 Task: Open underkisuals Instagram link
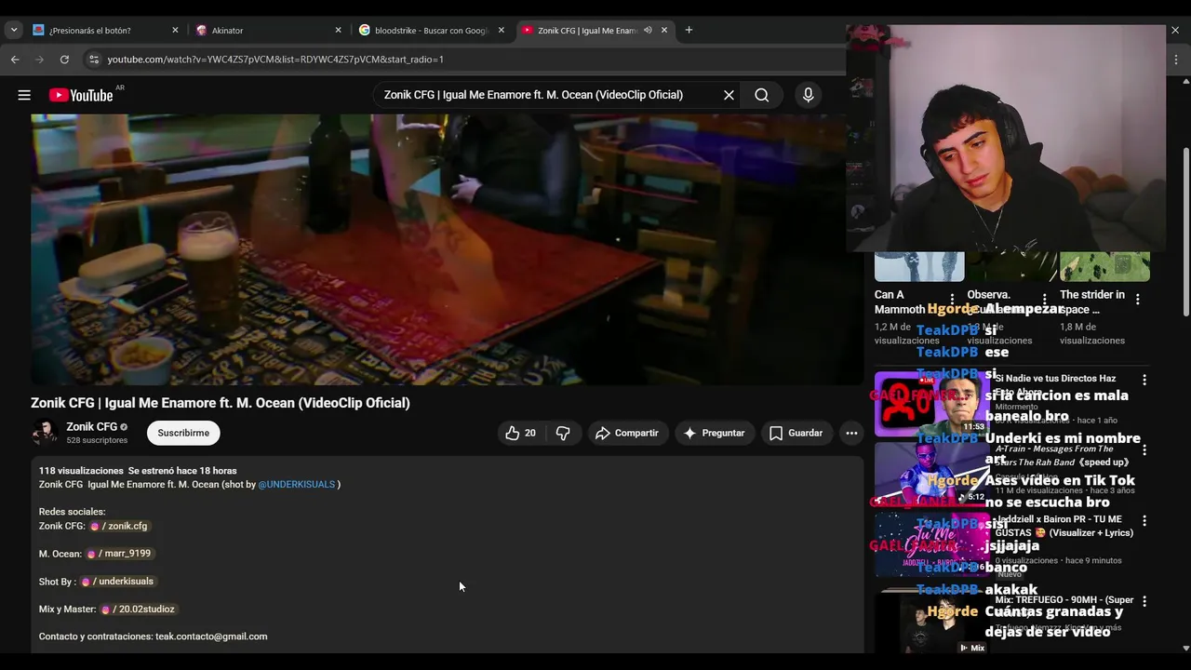click(x=117, y=582)
